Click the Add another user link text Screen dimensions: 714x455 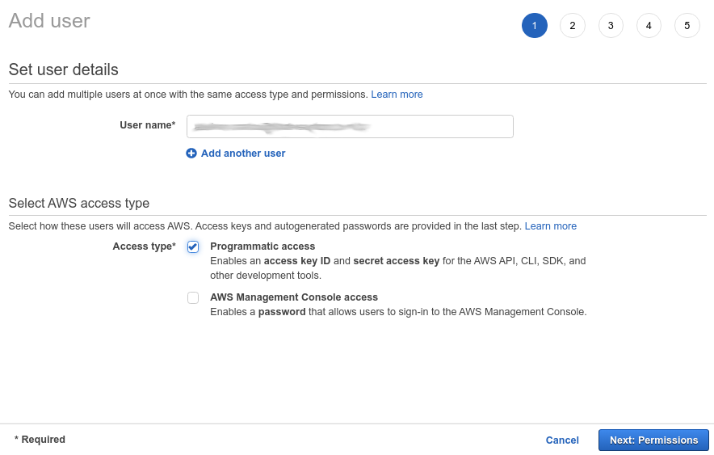tap(243, 154)
